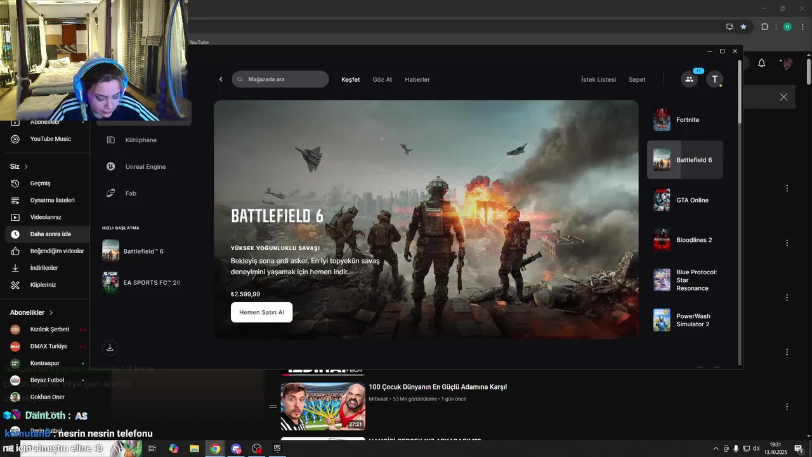The width and height of the screenshot is (812, 457).
Task: Select PowerWash Simulator 2 entry
Action: click(x=685, y=320)
